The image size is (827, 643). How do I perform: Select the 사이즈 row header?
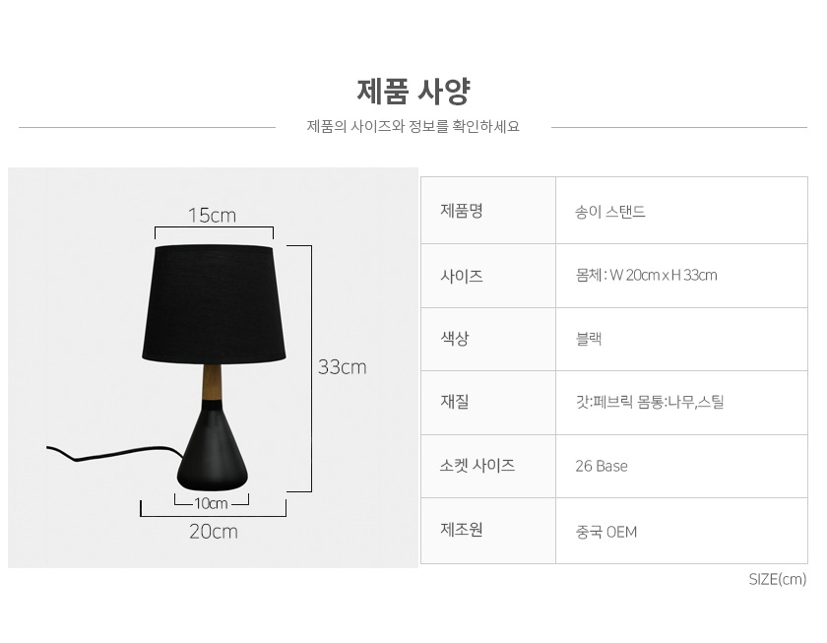462,276
